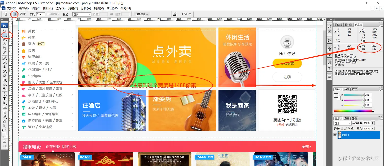Click the 调整边缘... button
384x166 pixels.
pyautogui.click(x=142, y=14)
